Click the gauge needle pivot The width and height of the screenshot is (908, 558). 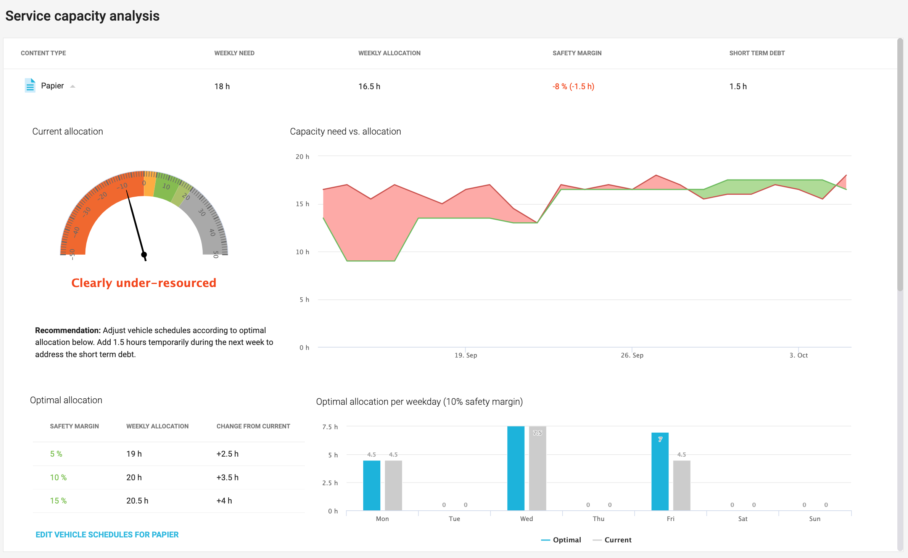144,254
